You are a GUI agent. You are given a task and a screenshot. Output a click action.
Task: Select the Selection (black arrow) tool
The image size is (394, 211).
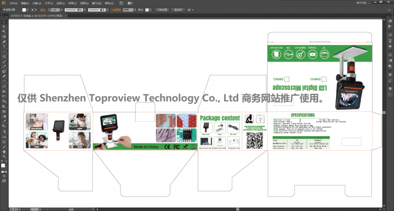click(x=4, y=21)
